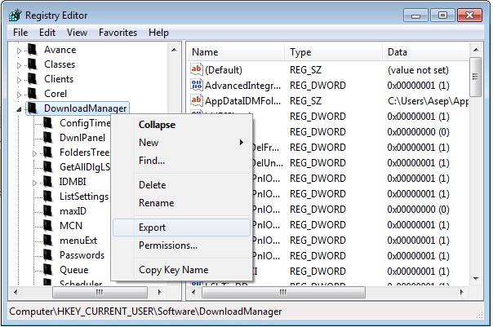Select the Passwords subkey label
Viewport: 493px width, 327px height.
click(x=82, y=255)
